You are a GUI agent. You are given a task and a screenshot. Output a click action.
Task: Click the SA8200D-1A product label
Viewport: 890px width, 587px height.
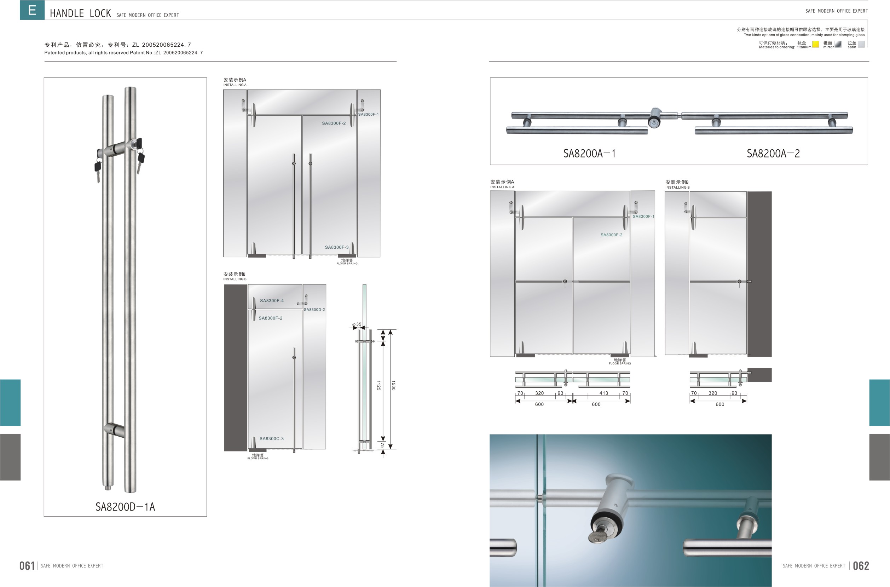tap(125, 507)
